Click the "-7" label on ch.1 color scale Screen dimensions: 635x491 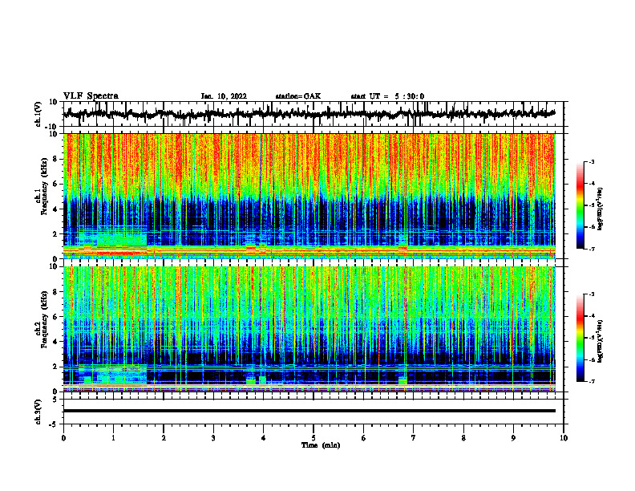click(x=592, y=249)
